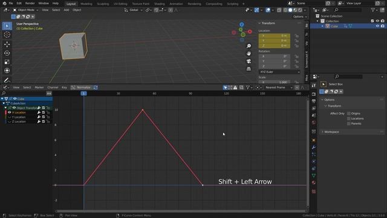
Task: Switch perspective/orthographic with the grid icon
Action: (249, 68)
